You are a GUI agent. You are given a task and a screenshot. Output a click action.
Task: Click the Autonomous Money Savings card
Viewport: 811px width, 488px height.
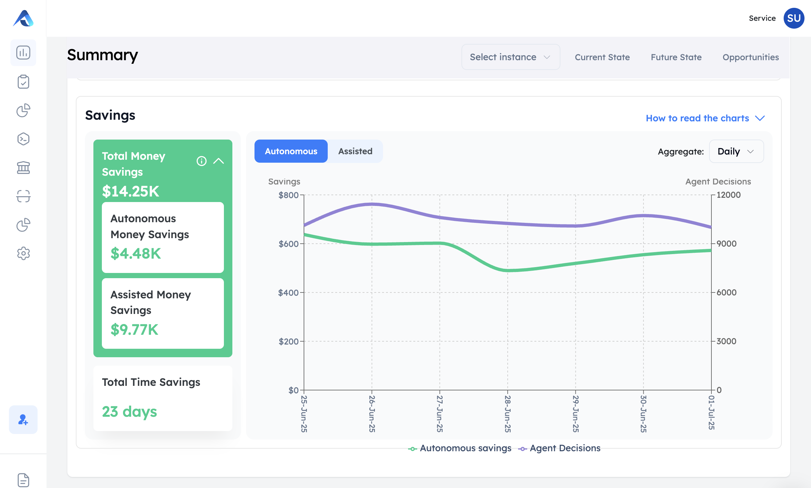pos(163,237)
